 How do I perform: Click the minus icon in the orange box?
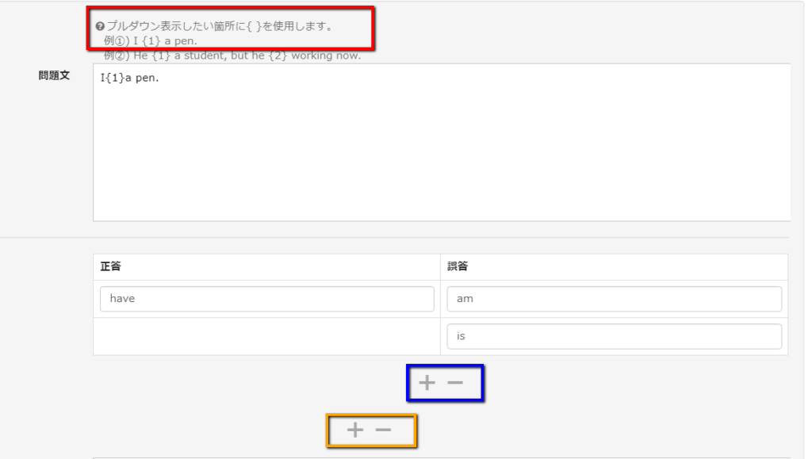(x=383, y=430)
